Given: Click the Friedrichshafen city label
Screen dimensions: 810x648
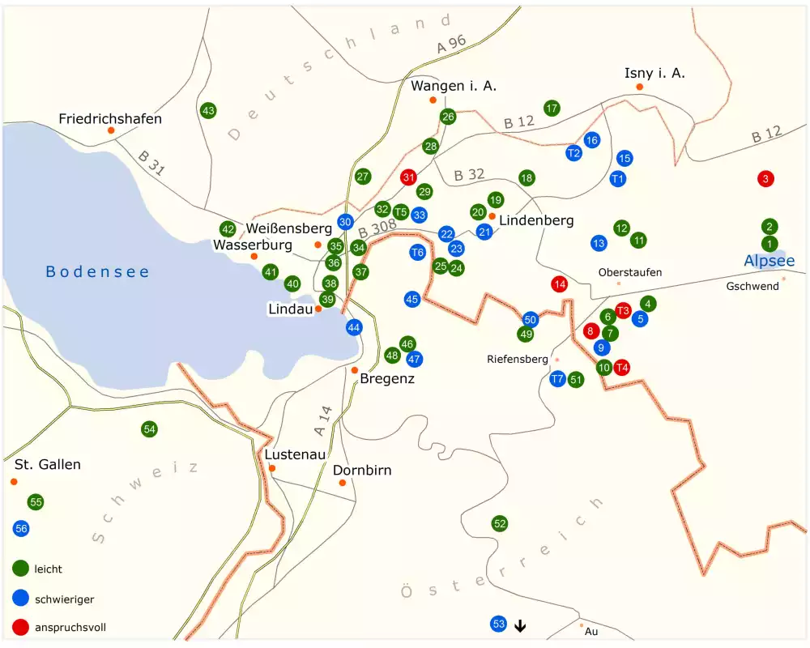Looking at the screenshot, I should pyautogui.click(x=110, y=119).
